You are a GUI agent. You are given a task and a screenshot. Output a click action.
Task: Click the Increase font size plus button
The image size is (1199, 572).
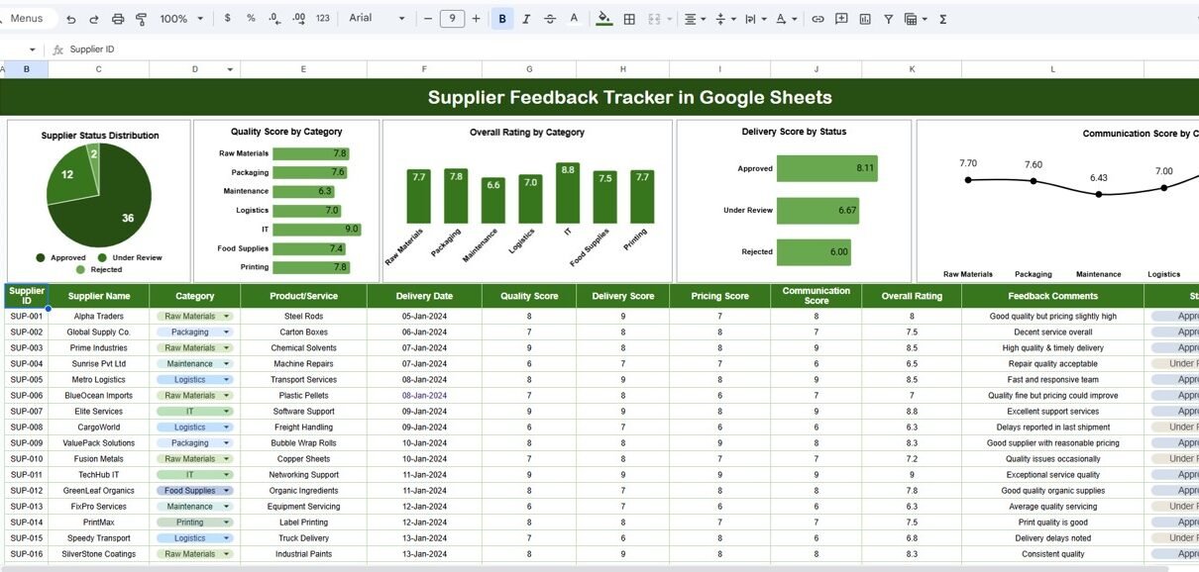tap(477, 19)
